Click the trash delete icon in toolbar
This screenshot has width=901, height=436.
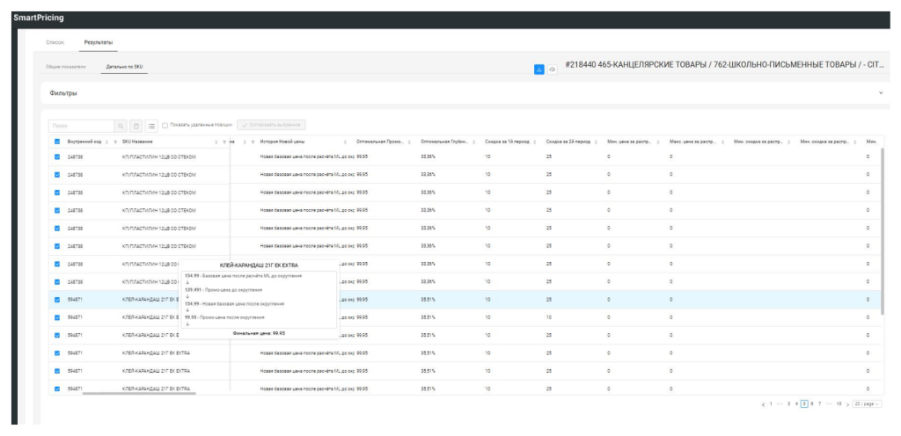pos(136,126)
